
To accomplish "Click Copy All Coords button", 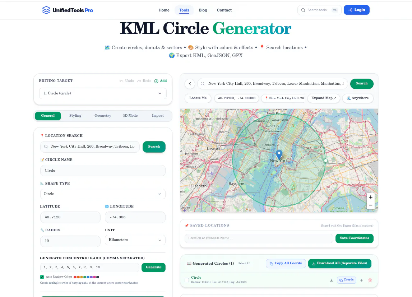I will (286, 263).
